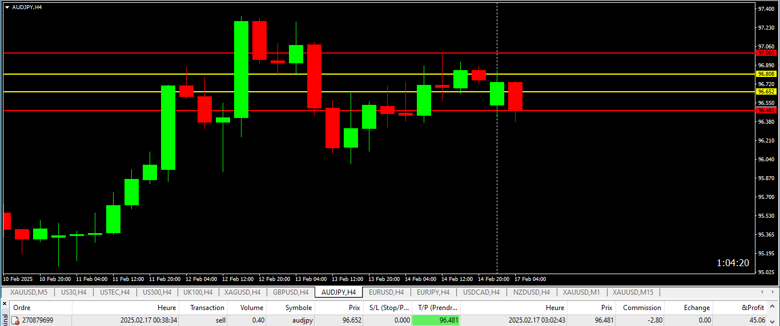Image resolution: width=780 pixels, height=326 pixels.
Task: Click the order icon beside ticket 270879699
Action: [15, 321]
